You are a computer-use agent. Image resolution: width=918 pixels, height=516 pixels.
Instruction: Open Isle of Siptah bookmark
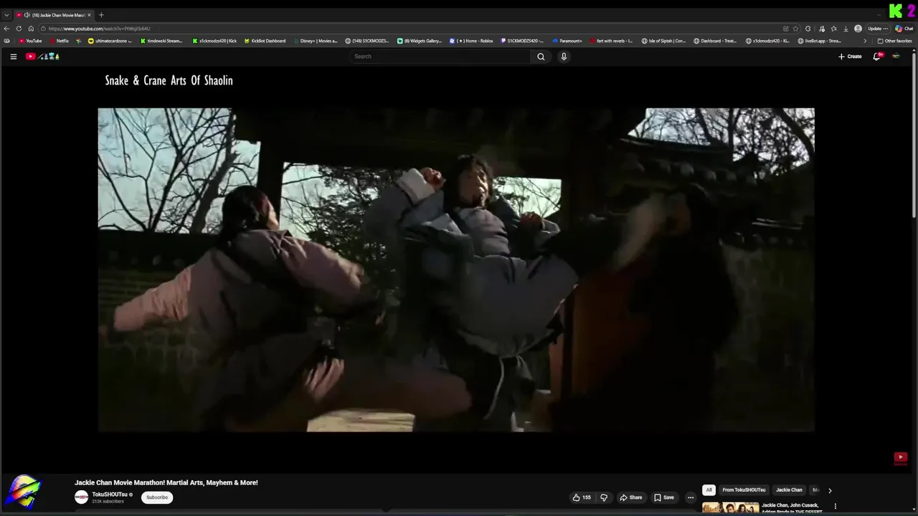(x=664, y=41)
